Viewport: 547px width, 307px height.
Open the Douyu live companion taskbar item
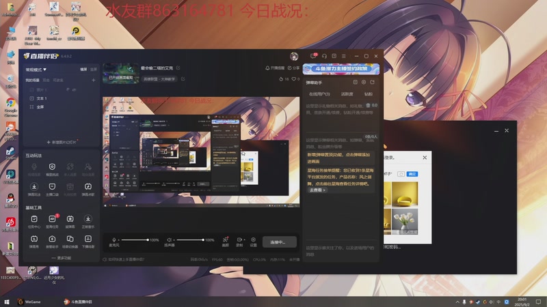pyautogui.click(x=78, y=302)
